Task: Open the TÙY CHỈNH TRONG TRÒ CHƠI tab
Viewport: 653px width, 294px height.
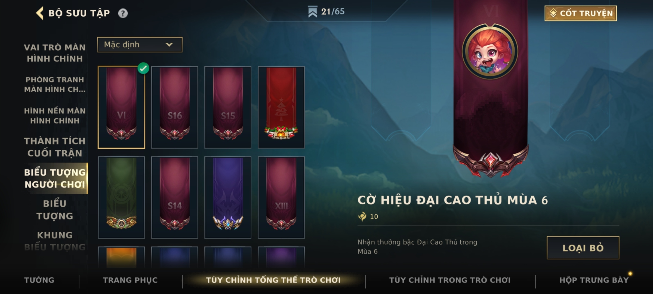Action: (450, 280)
